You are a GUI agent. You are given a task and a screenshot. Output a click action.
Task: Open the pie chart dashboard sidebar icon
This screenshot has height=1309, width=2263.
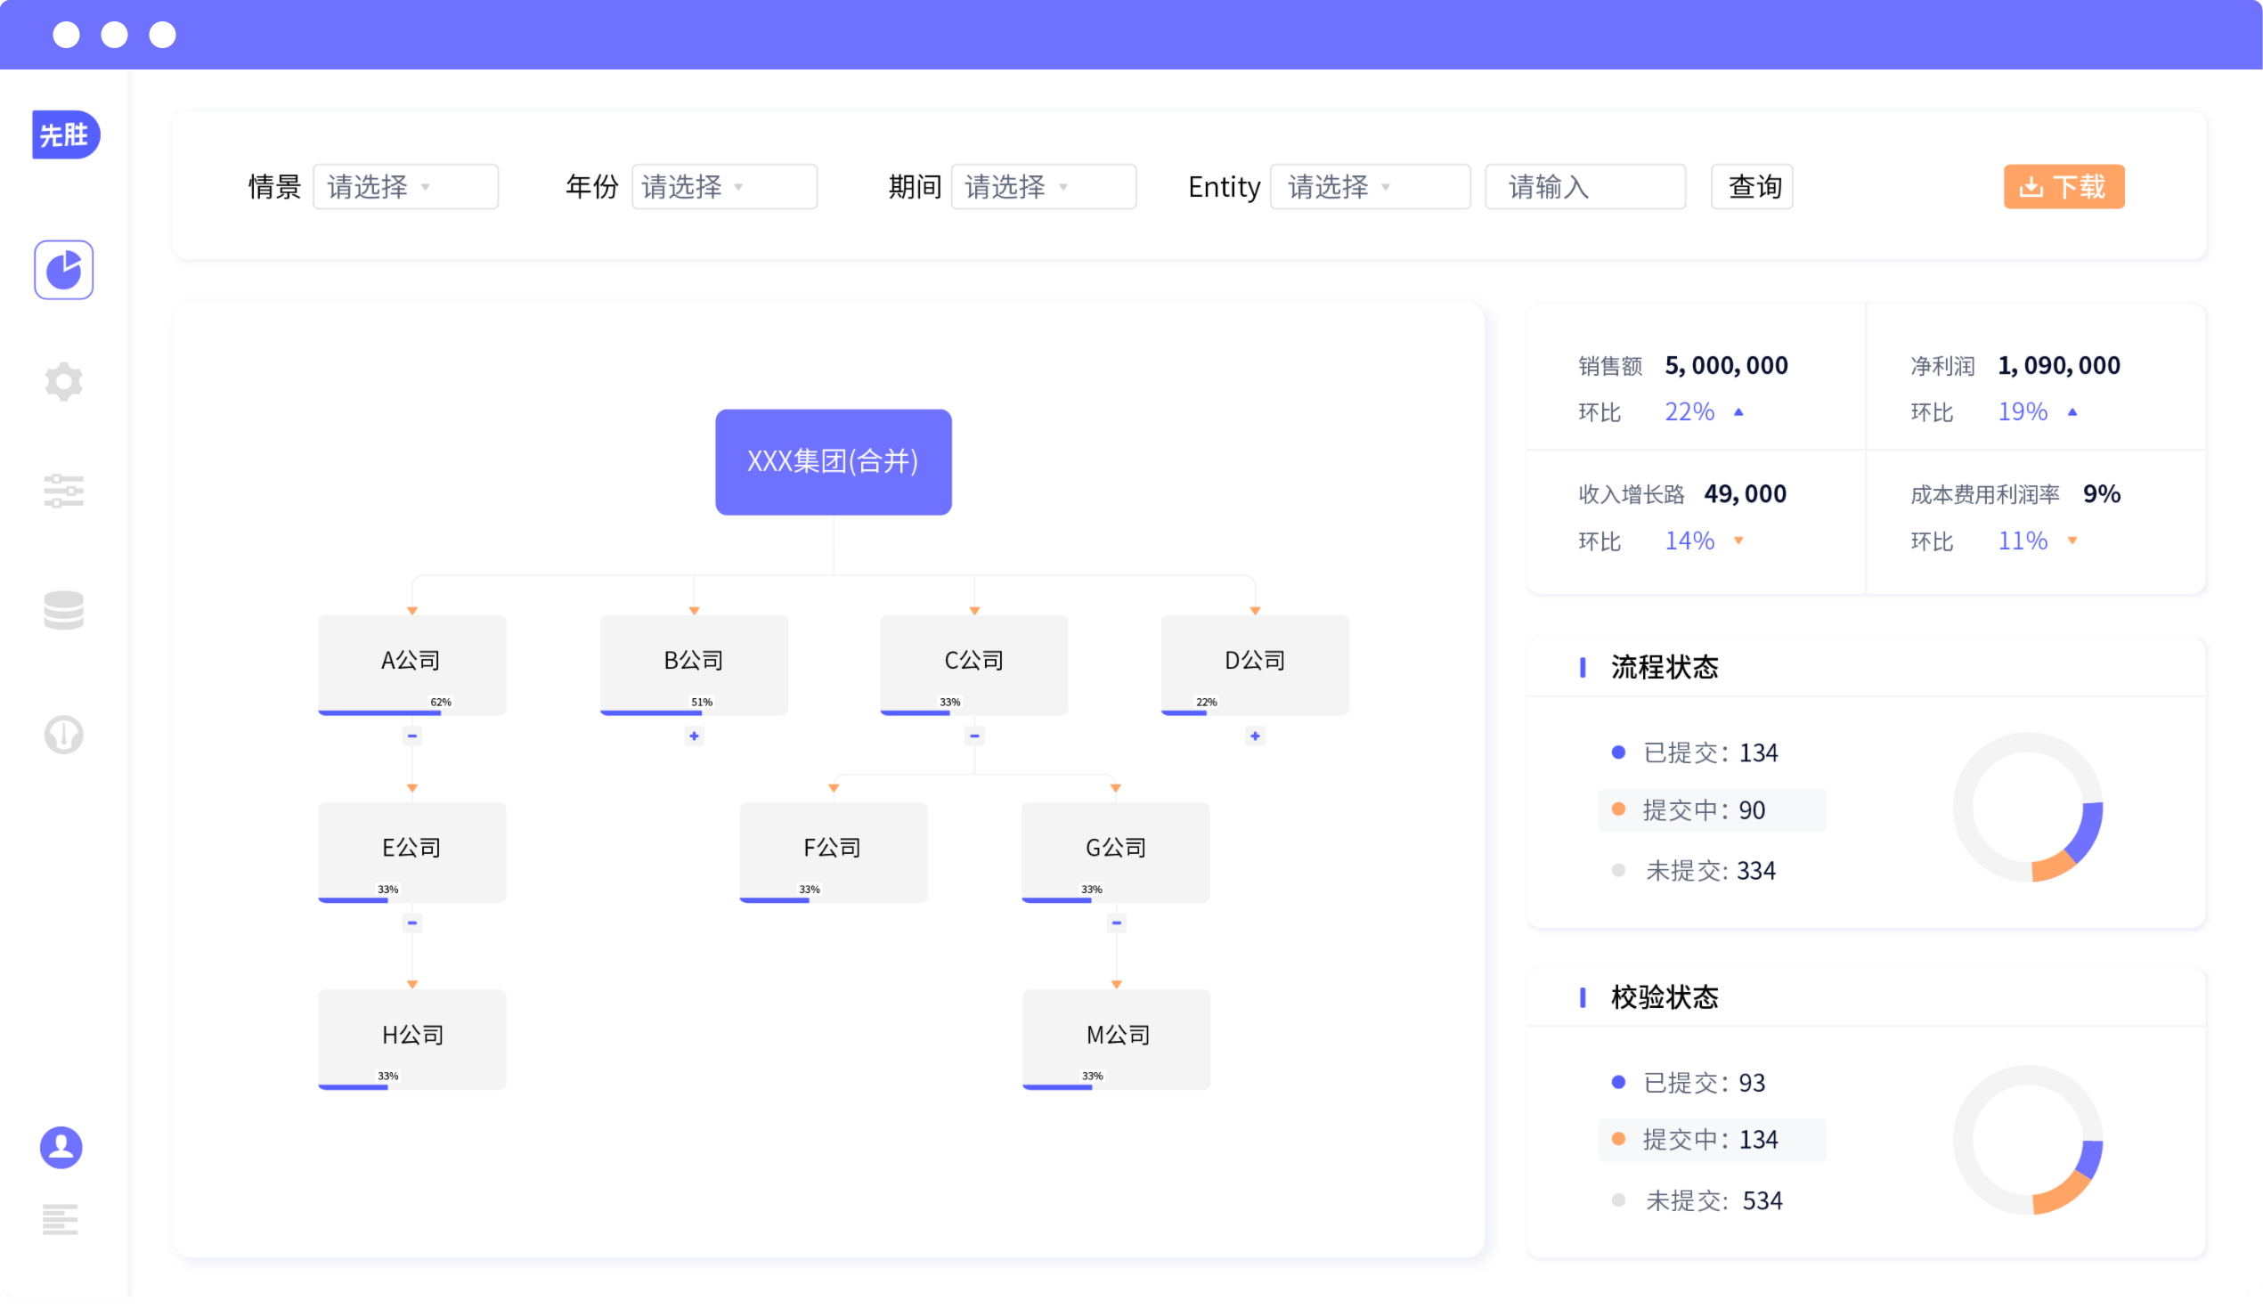(64, 269)
